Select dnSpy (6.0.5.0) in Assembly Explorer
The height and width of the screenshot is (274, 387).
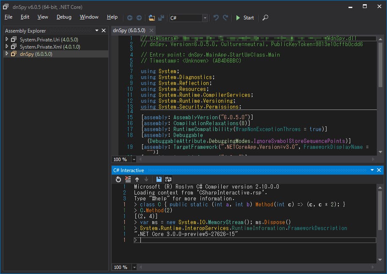coord(36,54)
